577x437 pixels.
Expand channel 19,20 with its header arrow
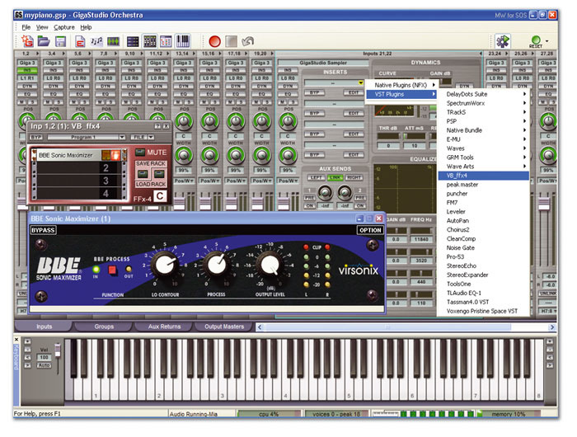point(272,54)
